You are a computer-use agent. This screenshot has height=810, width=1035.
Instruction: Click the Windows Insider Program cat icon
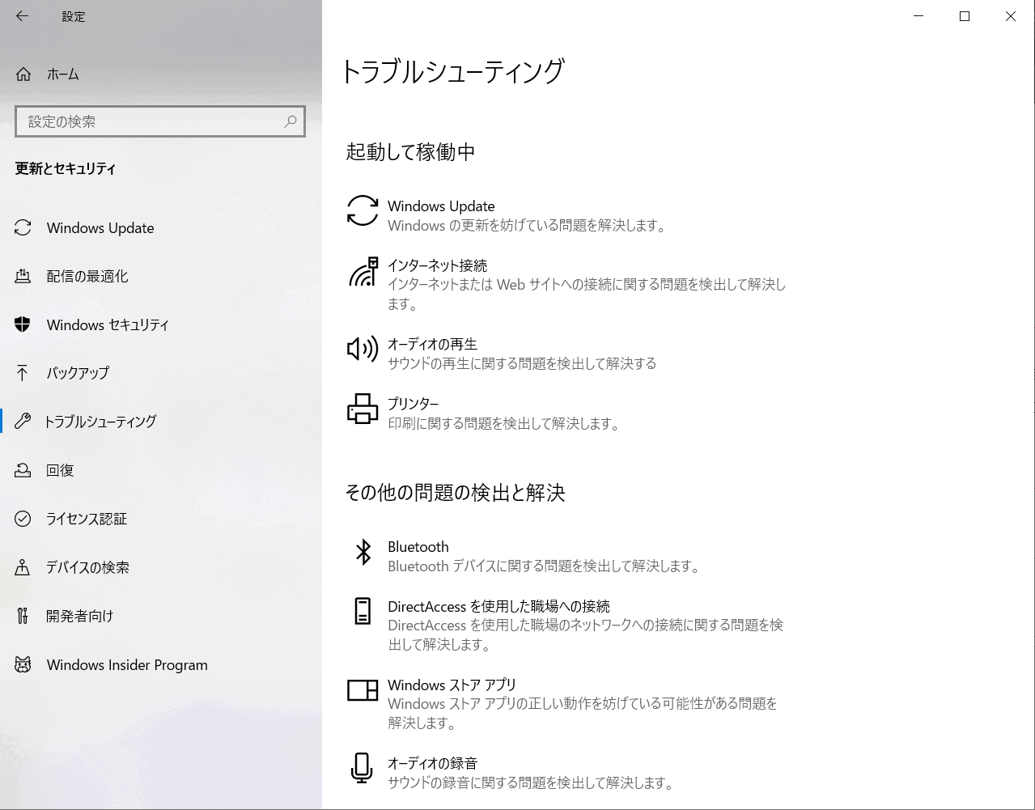(x=23, y=665)
